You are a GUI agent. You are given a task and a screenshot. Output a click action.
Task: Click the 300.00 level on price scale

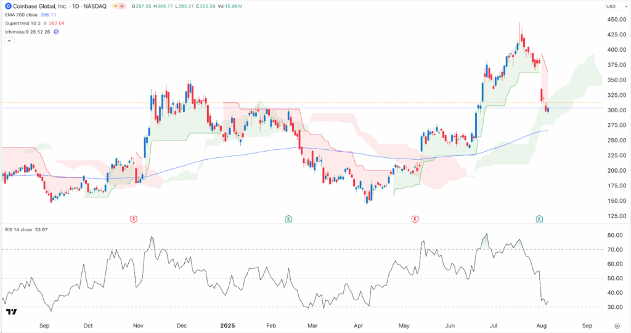pyautogui.click(x=617, y=110)
